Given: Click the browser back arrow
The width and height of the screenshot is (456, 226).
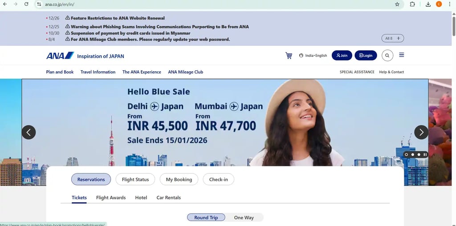Looking at the screenshot, I should pyautogui.click(x=5, y=4).
